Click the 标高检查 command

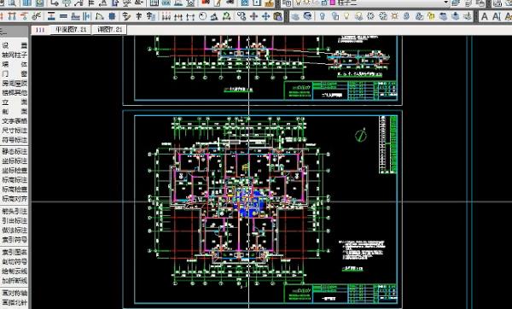click(15, 189)
